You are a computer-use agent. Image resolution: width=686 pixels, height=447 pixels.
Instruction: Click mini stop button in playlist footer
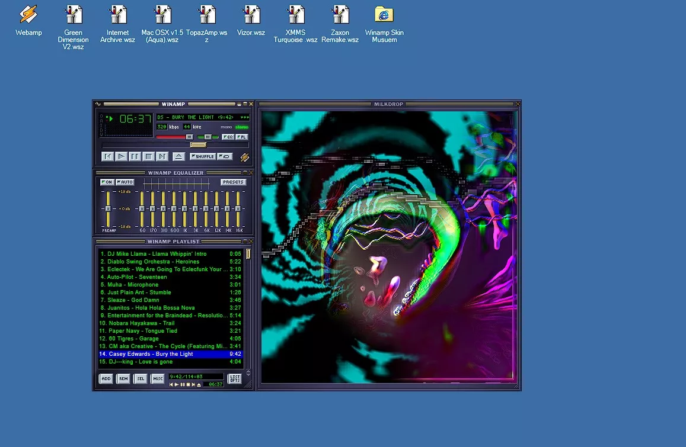click(x=188, y=384)
